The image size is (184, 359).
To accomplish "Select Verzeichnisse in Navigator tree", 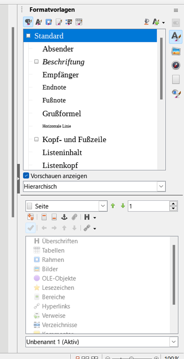I will [60, 325].
